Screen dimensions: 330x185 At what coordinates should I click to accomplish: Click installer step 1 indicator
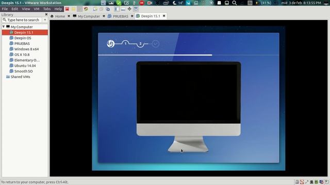(125, 43)
